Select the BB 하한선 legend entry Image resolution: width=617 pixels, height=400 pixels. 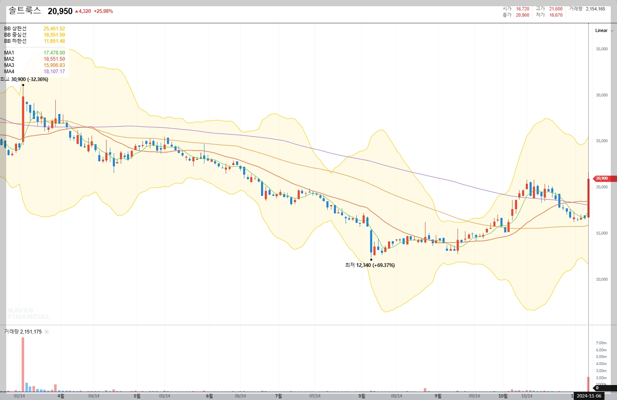pyautogui.click(x=35, y=41)
